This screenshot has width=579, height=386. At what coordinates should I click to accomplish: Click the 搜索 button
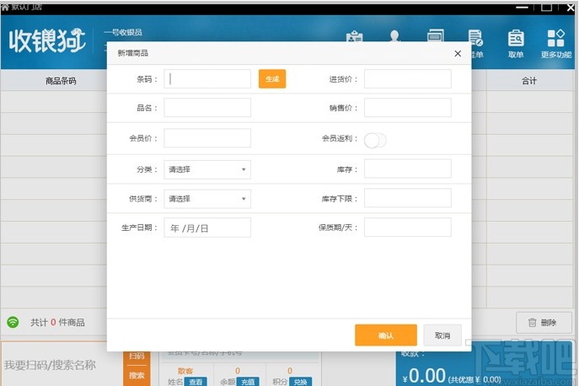click(137, 376)
